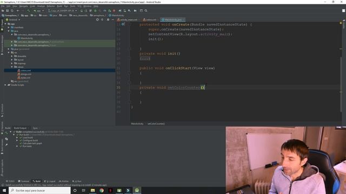Click the onCreate override gutter icon
This screenshot has height=194, width=346.
pyautogui.click(x=123, y=24)
